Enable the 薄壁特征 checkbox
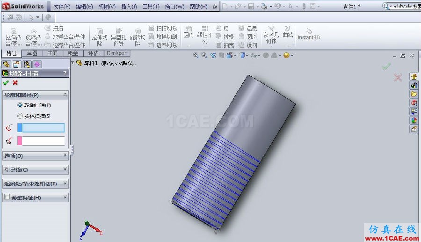Image resolution: width=421 pixels, height=242 pixels. click(7, 197)
